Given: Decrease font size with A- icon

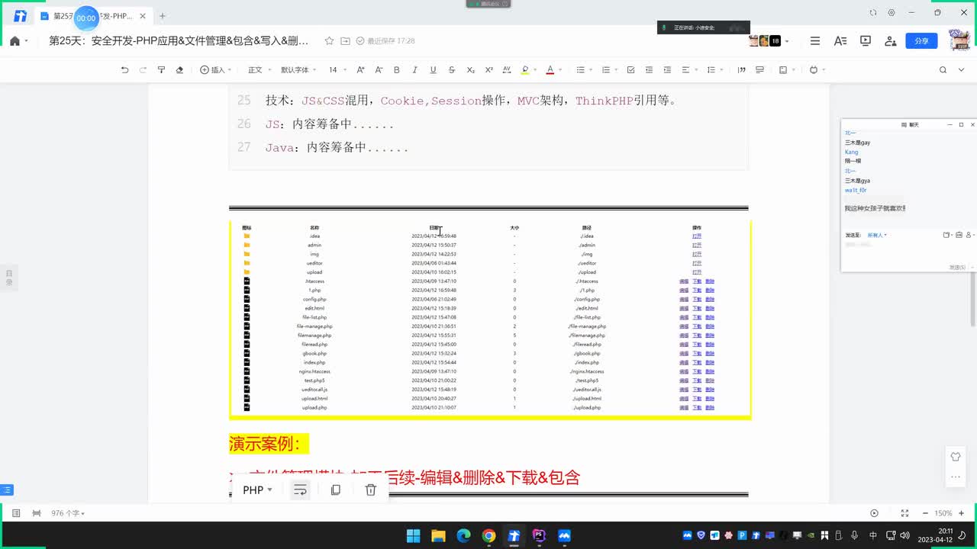Looking at the screenshot, I should tap(379, 69).
